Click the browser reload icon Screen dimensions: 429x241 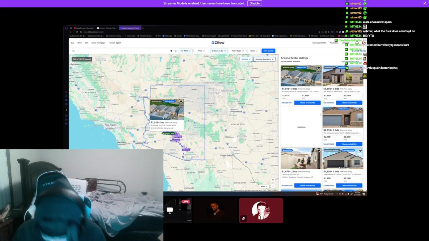coord(77,32)
